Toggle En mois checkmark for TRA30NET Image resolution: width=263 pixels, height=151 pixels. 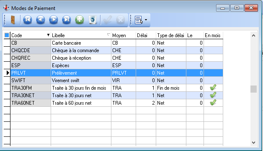point(213,95)
